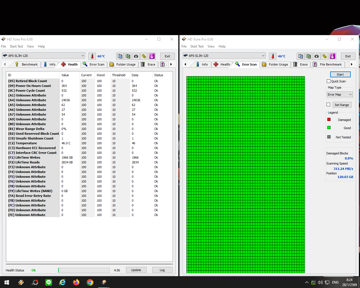This screenshot has width=360, height=288.
Task: Click the purple down-arrow icon in Error Scan window
Action: click(x=332, y=56)
